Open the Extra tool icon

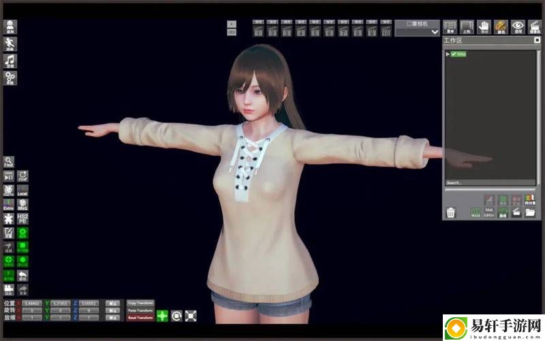(9, 205)
